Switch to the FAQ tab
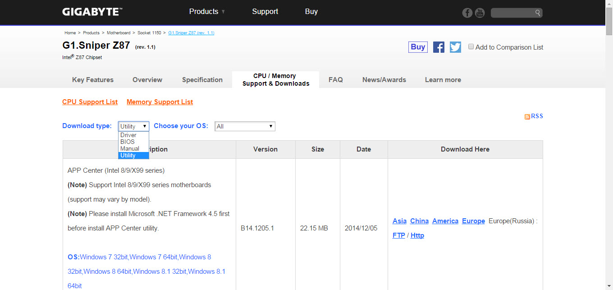Viewport: 613px width, 290px height. [x=336, y=80]
